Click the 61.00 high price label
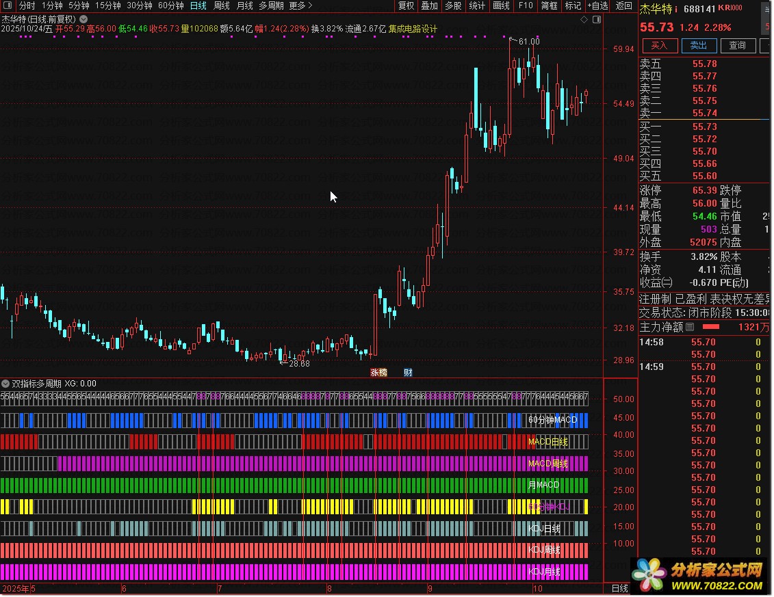This screenshot has width=774, height=597. (529, 42)
